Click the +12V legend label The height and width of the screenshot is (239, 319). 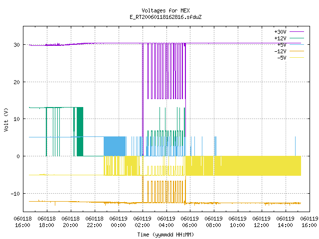pos(280,38)
